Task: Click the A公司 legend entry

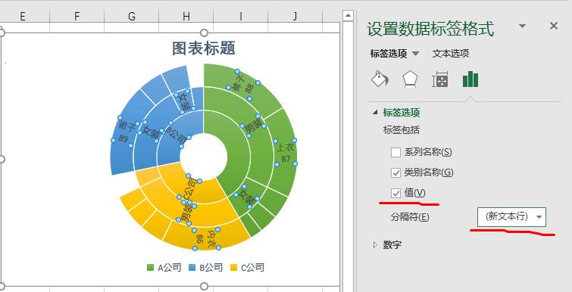Action: 164,268
